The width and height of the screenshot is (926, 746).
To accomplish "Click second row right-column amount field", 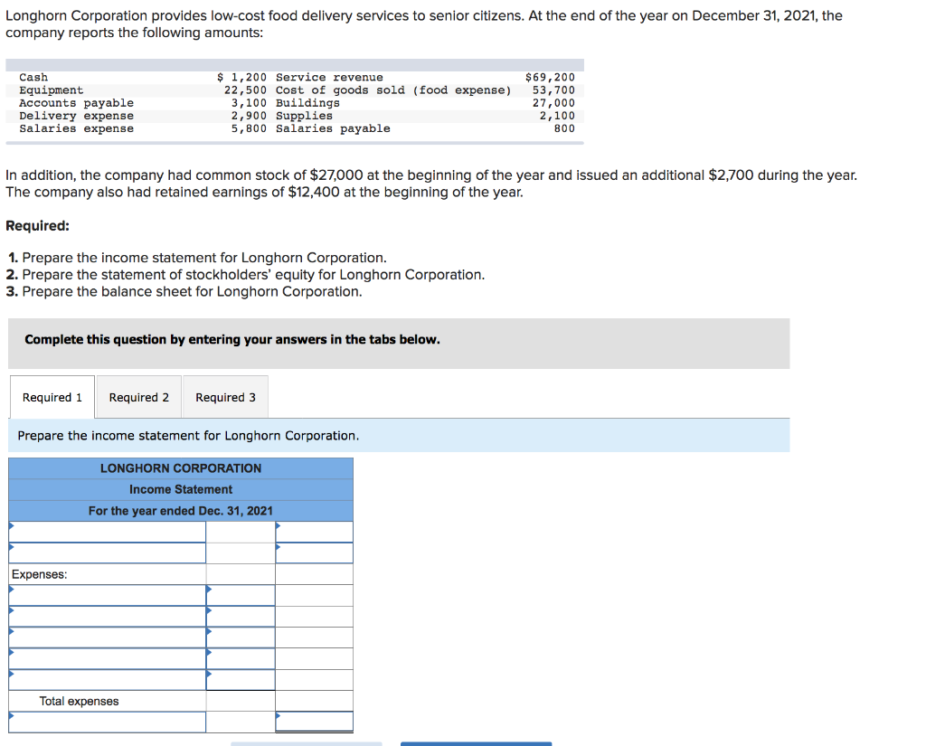I will [x=314, y=552].
